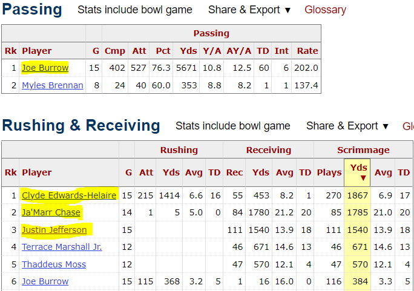Viewport: 414px width, 291px height.
Task: Sort passing table by Int column
Action: tap(281, 51)
